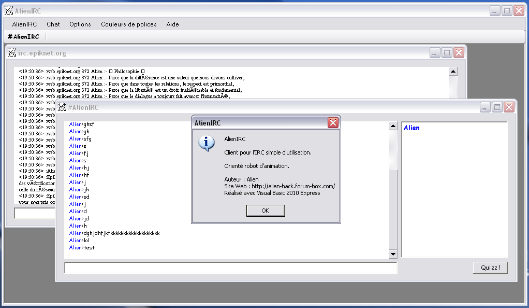This screenshot has width=529, height=308.
Task: Click chat line "Alien>sd"
Action: [x=79, y=197]
